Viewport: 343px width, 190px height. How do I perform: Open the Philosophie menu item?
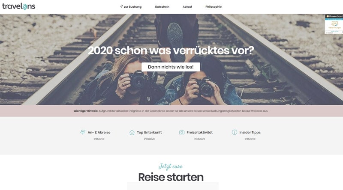(x=214, y=7)
